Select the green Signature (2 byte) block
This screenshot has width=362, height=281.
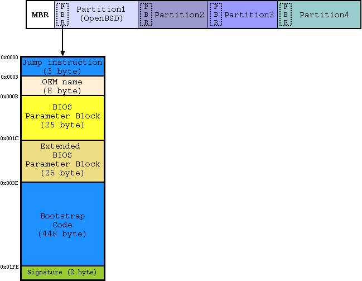pos(62,272)
